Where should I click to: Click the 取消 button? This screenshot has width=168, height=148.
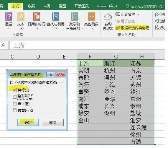click(x=53, y=122)
